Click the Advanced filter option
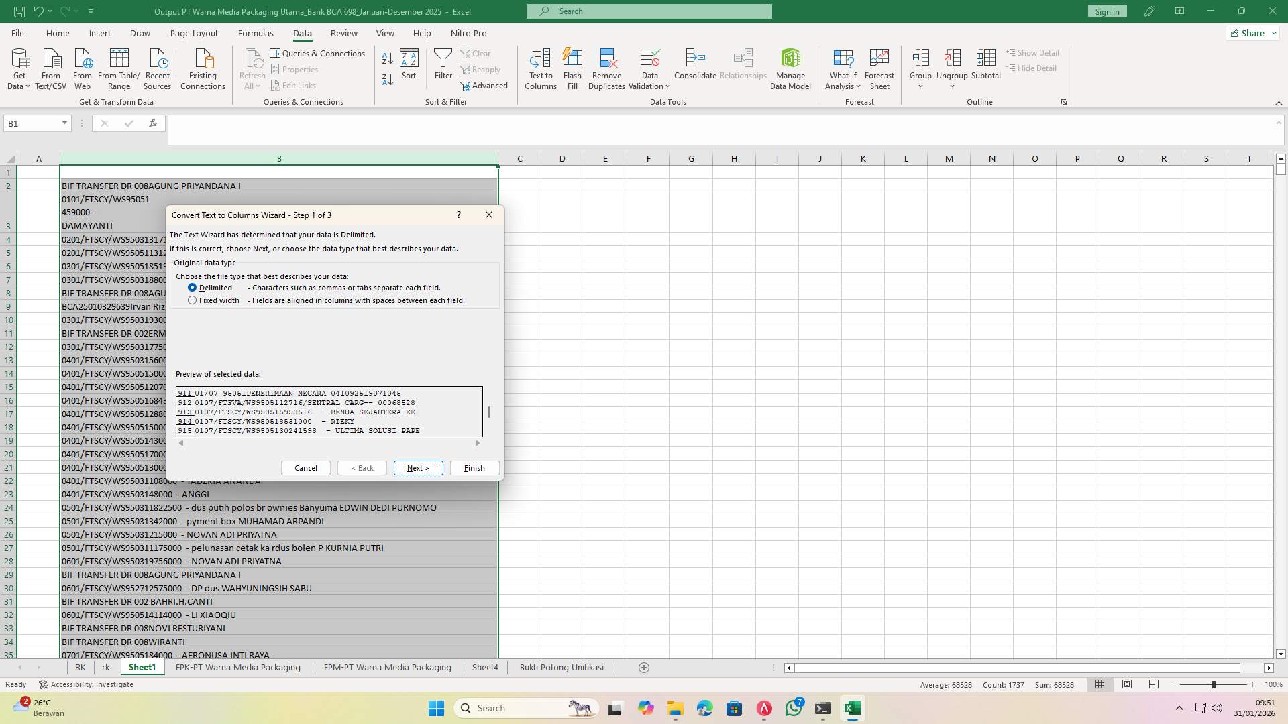 484,85
